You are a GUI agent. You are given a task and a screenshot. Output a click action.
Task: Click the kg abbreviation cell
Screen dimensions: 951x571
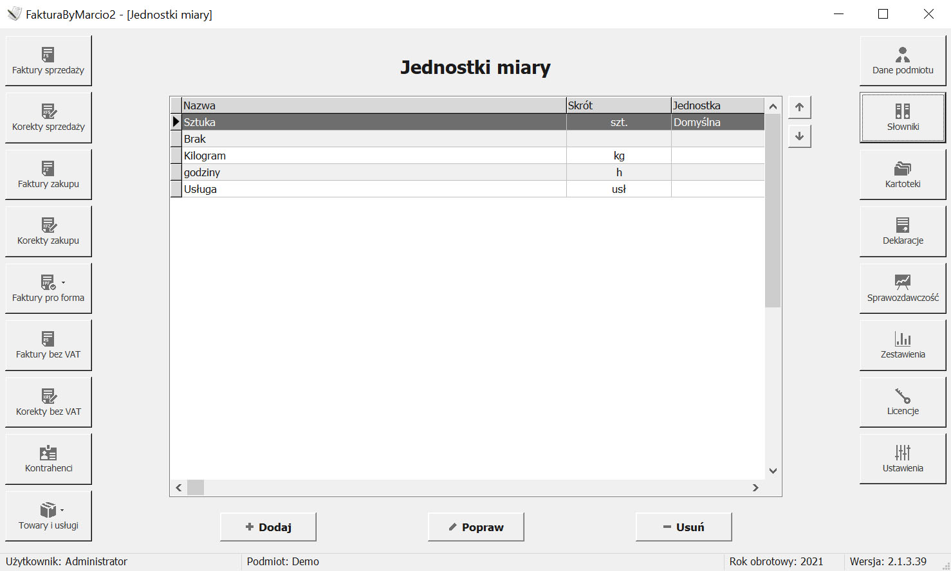tap(619, 156)
